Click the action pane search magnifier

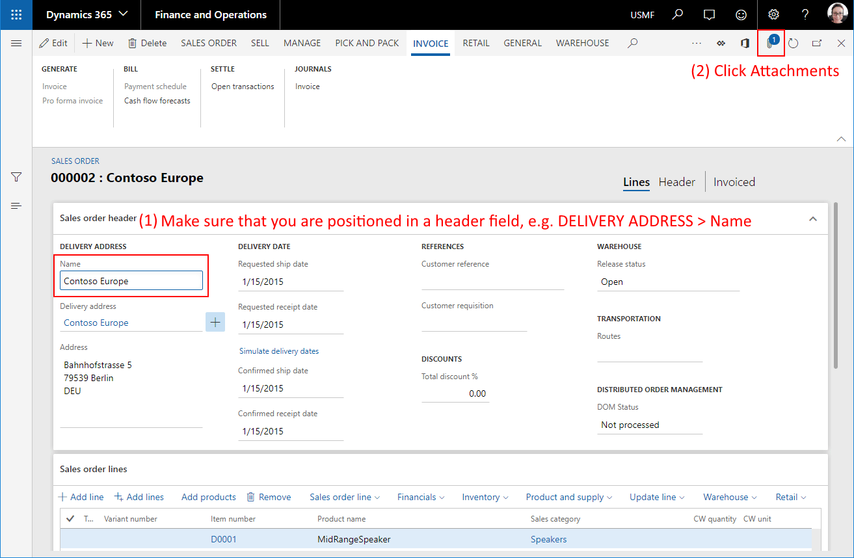click(x=632, y=43)
